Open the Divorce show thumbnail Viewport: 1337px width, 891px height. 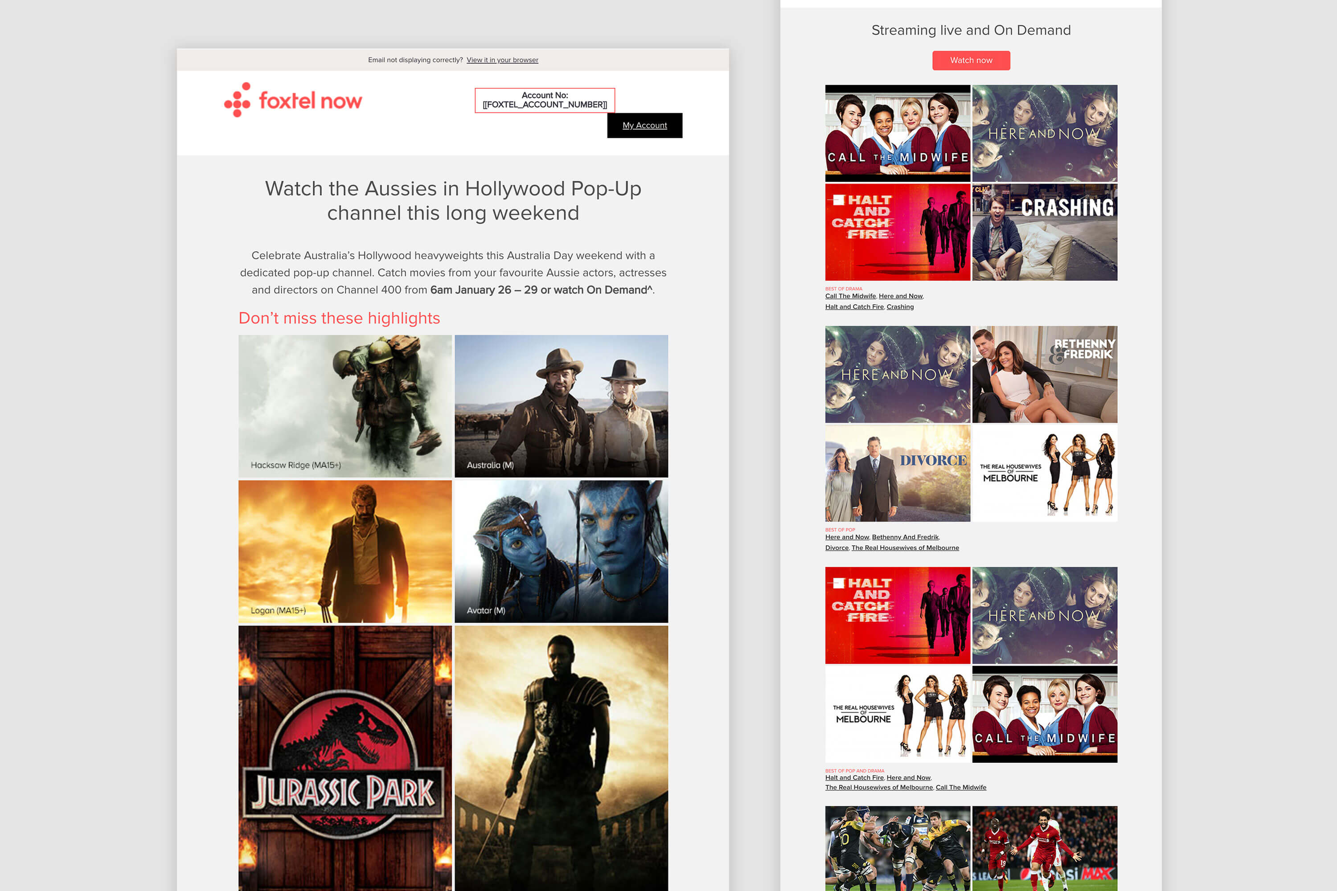(x=898, y=473)
